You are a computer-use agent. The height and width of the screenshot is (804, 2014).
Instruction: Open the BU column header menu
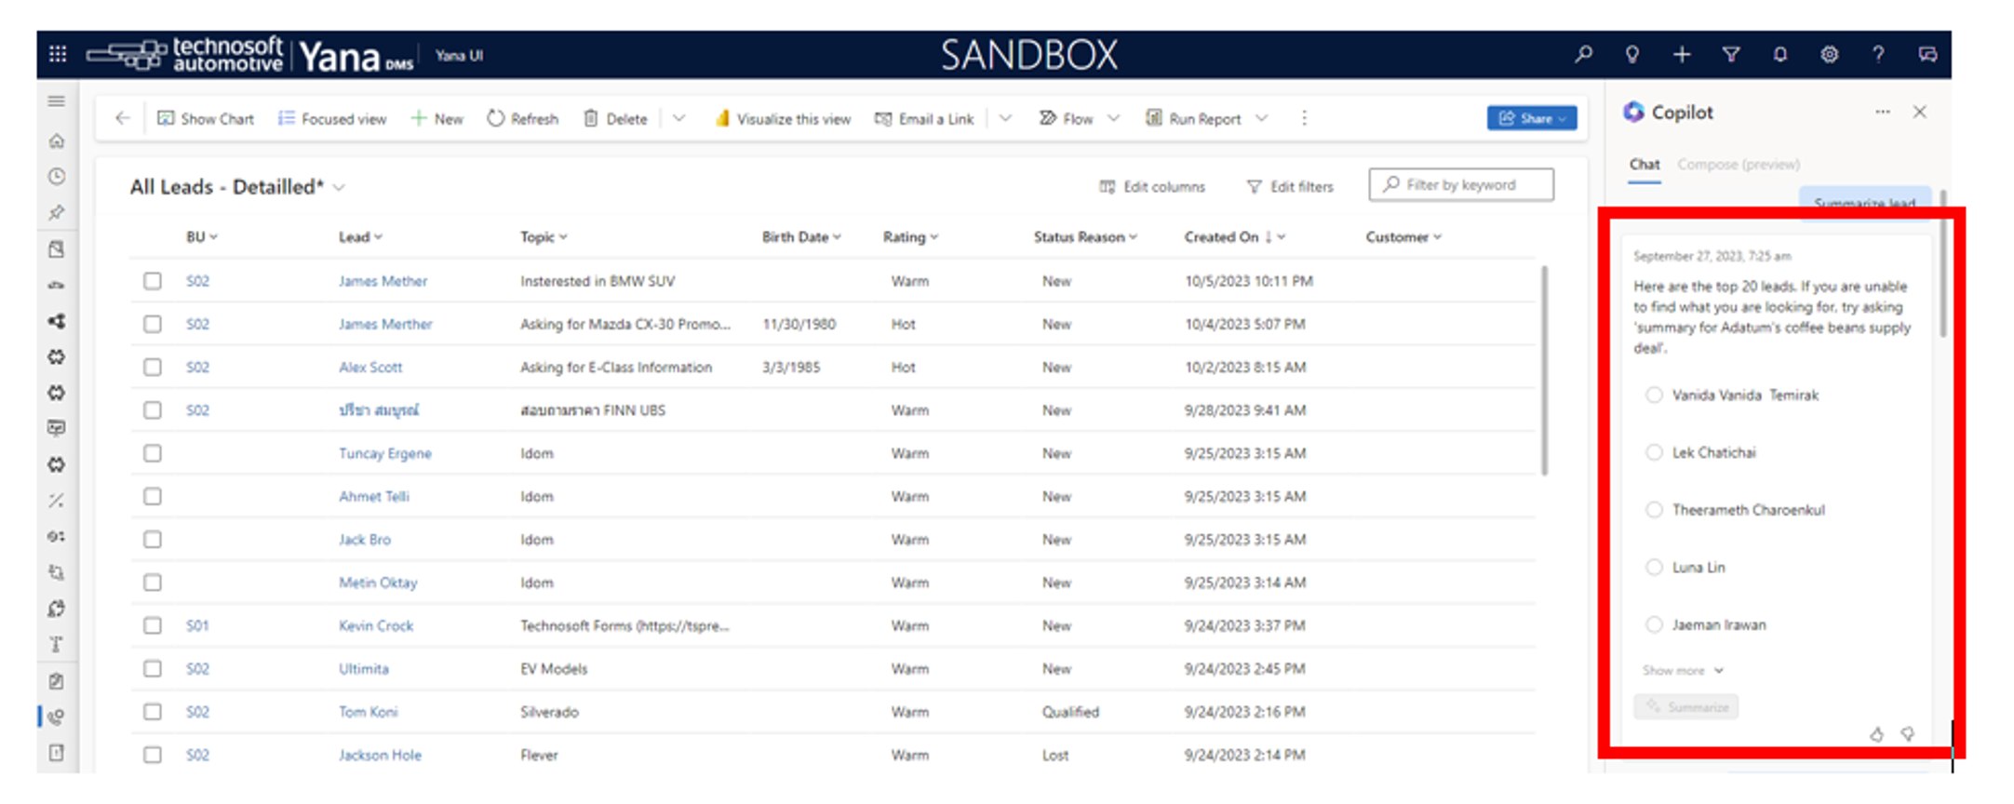point(202,236)
